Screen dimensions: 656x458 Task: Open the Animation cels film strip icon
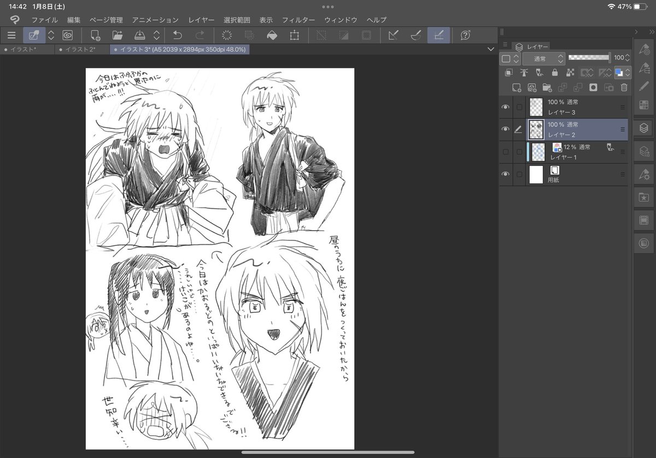pos(644,220)
